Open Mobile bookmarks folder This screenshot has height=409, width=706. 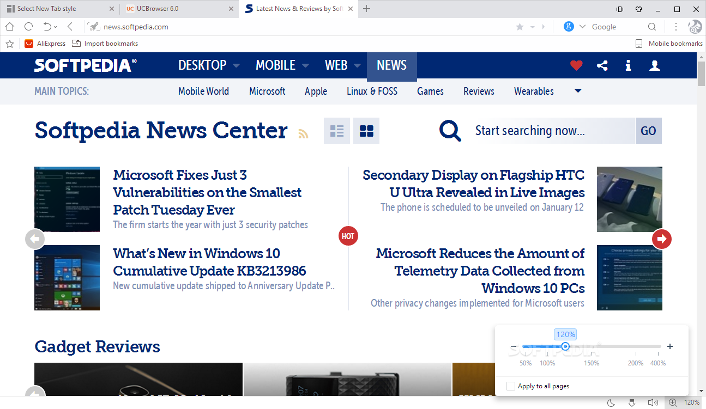click(669, 44)
